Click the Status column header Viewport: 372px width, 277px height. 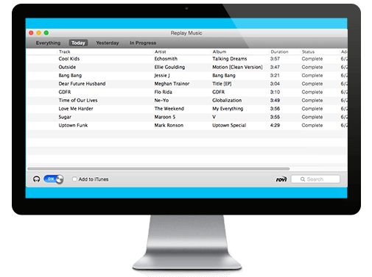308,51
